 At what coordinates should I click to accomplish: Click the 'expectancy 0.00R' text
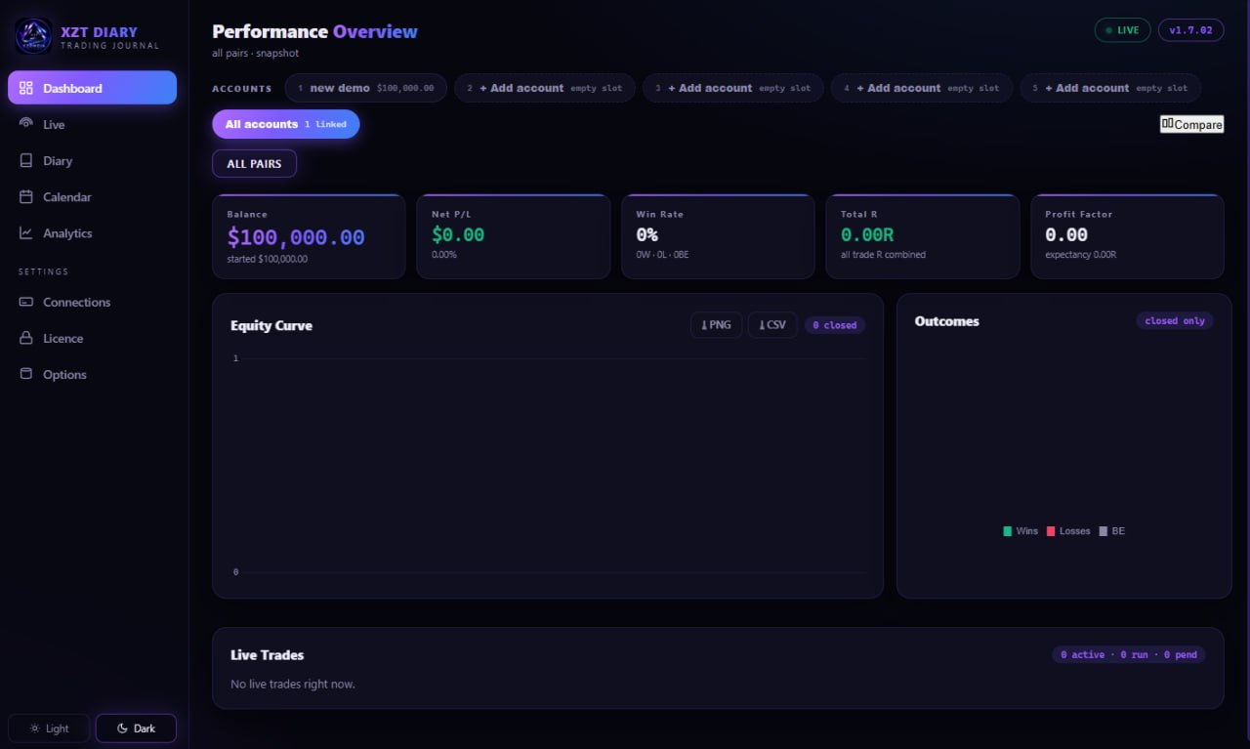[x=1080, y=255]
